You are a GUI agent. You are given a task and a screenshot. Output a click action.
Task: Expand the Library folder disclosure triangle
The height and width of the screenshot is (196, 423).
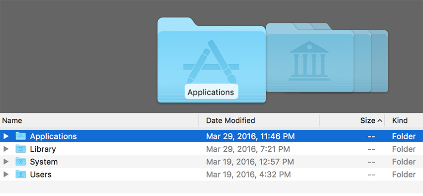(x=6, y=149)
